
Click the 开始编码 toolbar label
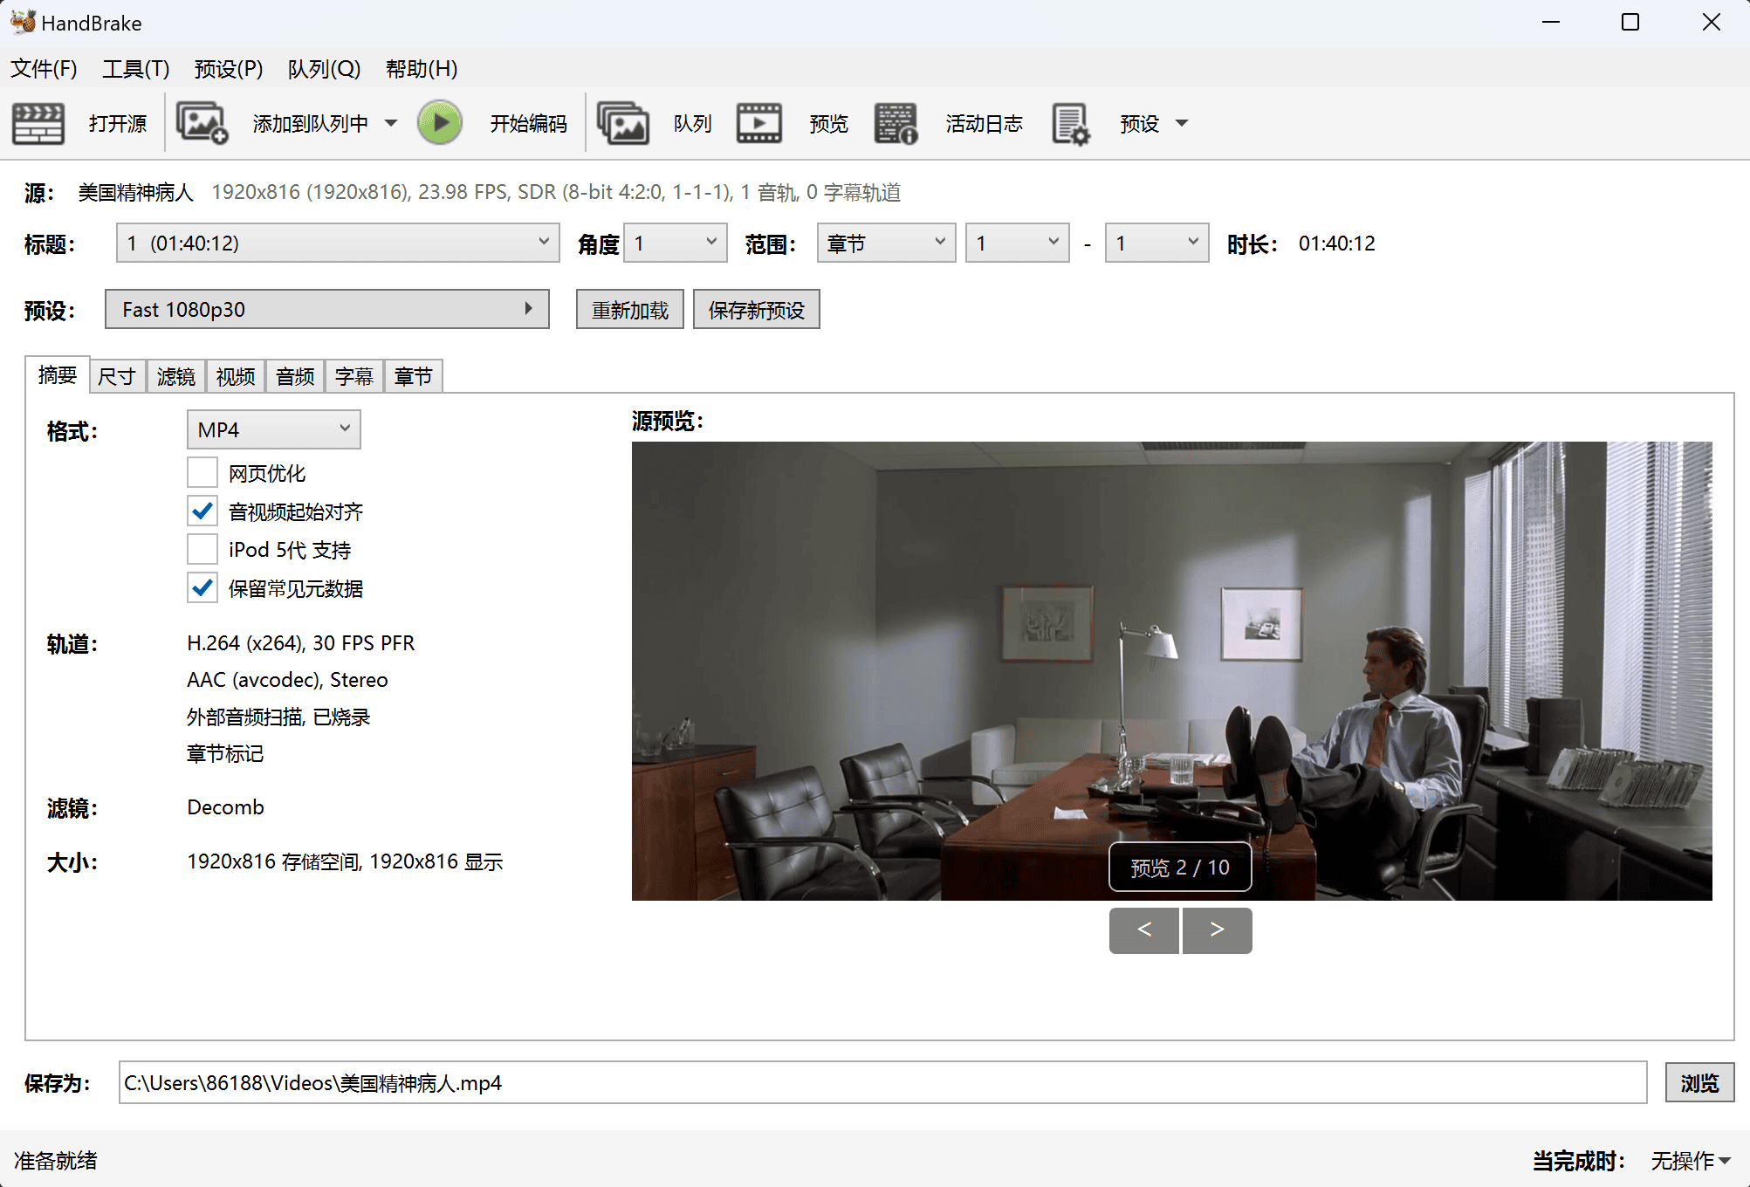(x=528, y=123)
